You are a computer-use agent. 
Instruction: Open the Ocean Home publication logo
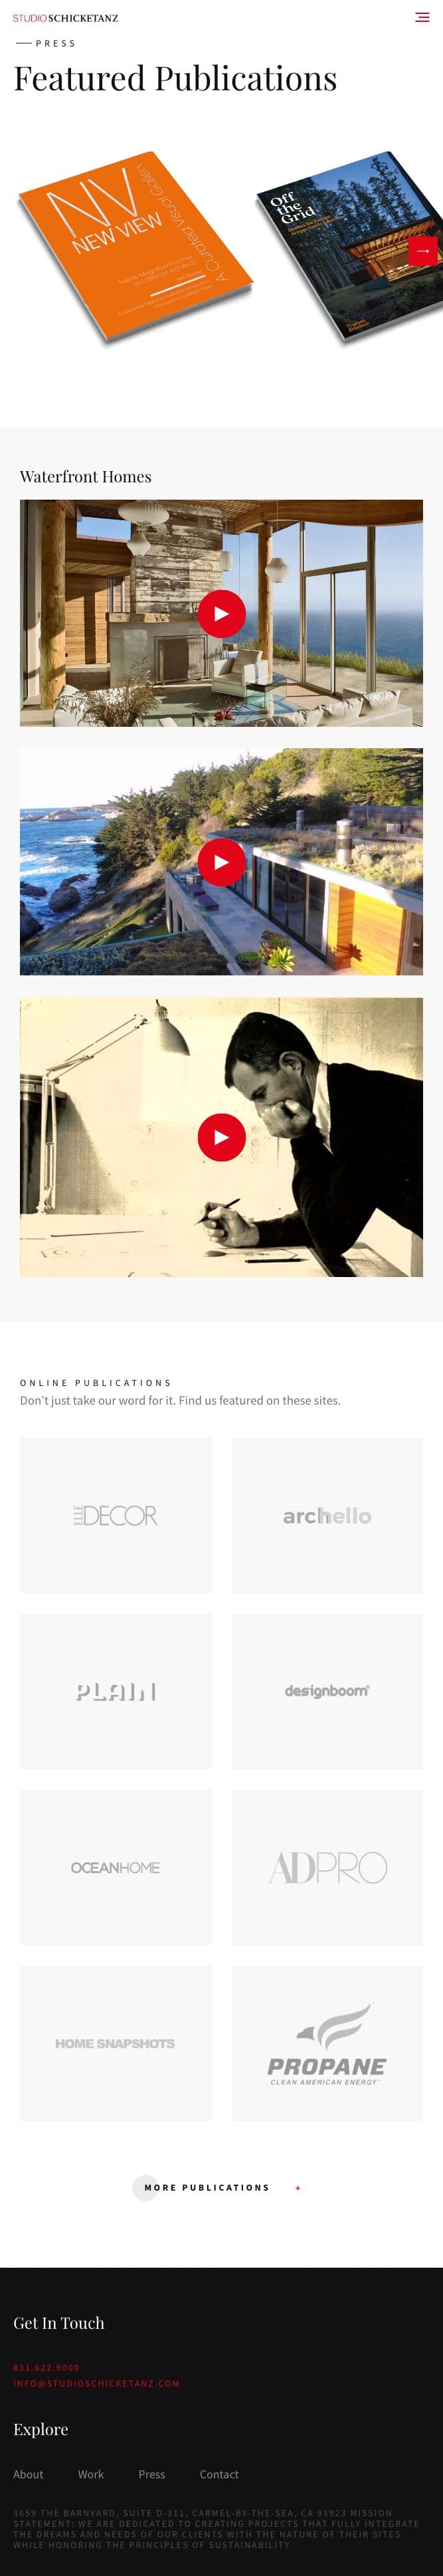coord(115,1867)
